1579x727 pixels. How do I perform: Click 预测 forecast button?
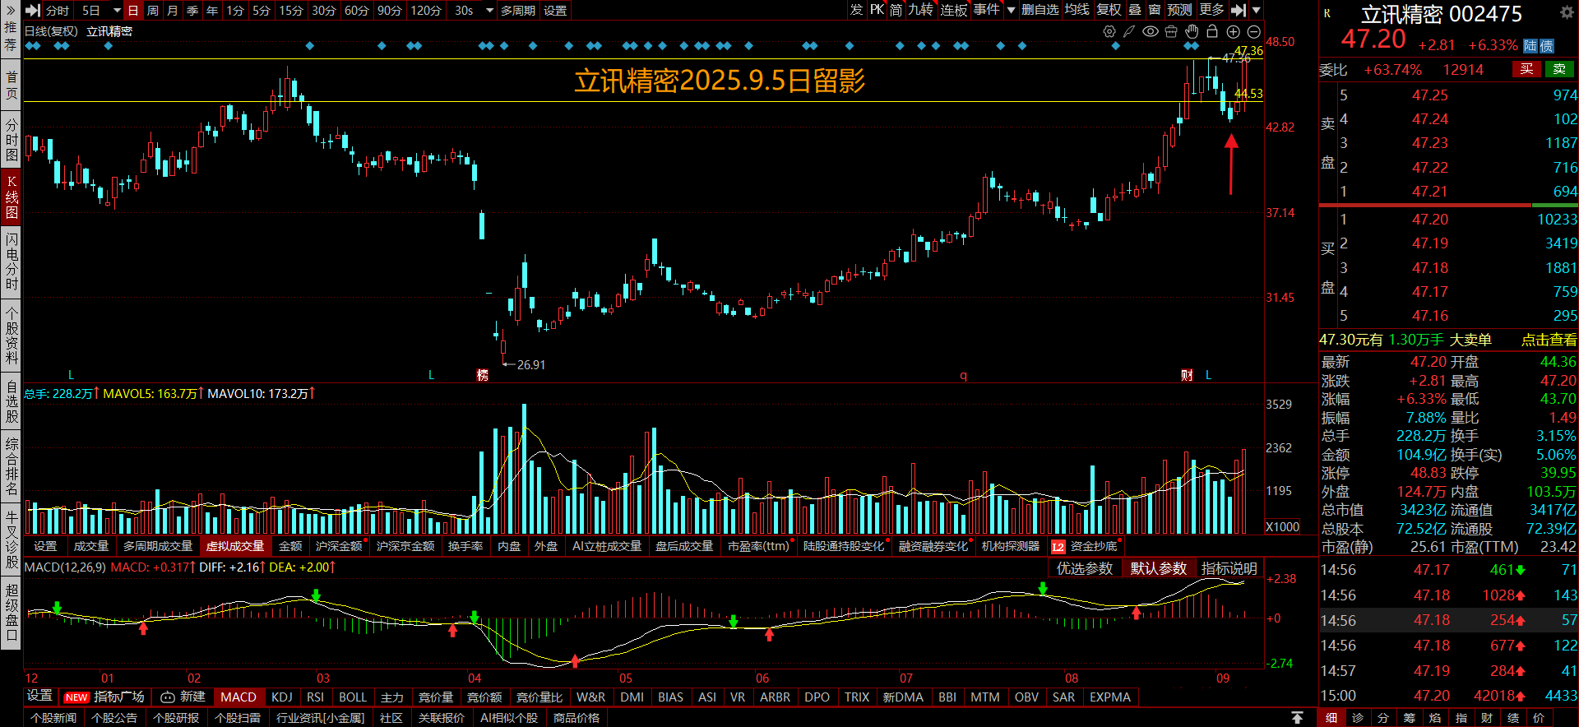1179,10
